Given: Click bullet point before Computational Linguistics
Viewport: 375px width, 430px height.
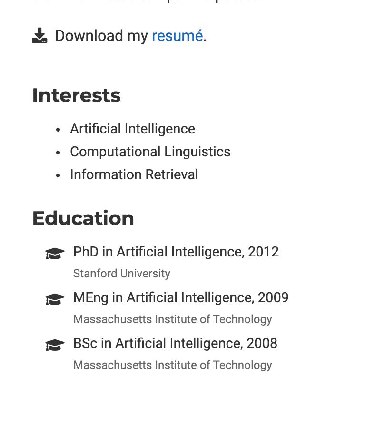Looking at the screenshot, I should [58, 153].
